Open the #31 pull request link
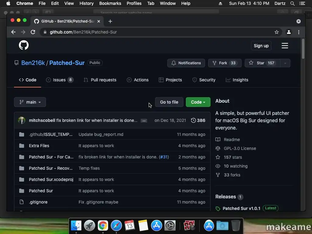 click(164, 157)
